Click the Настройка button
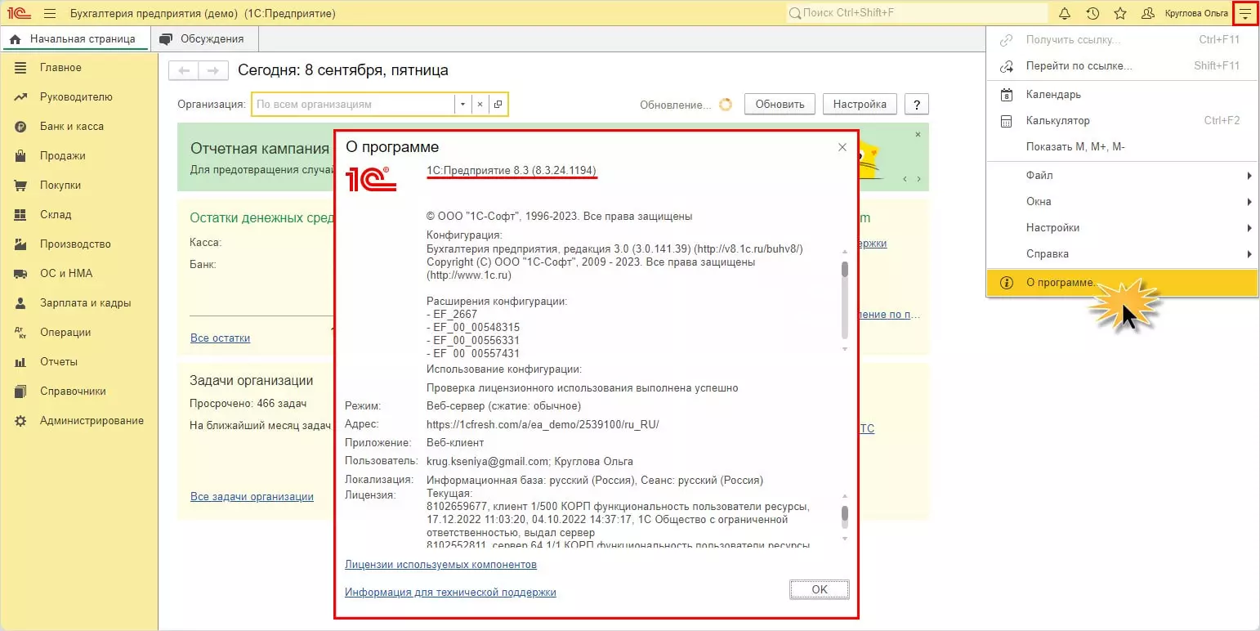 coord(860,105)
